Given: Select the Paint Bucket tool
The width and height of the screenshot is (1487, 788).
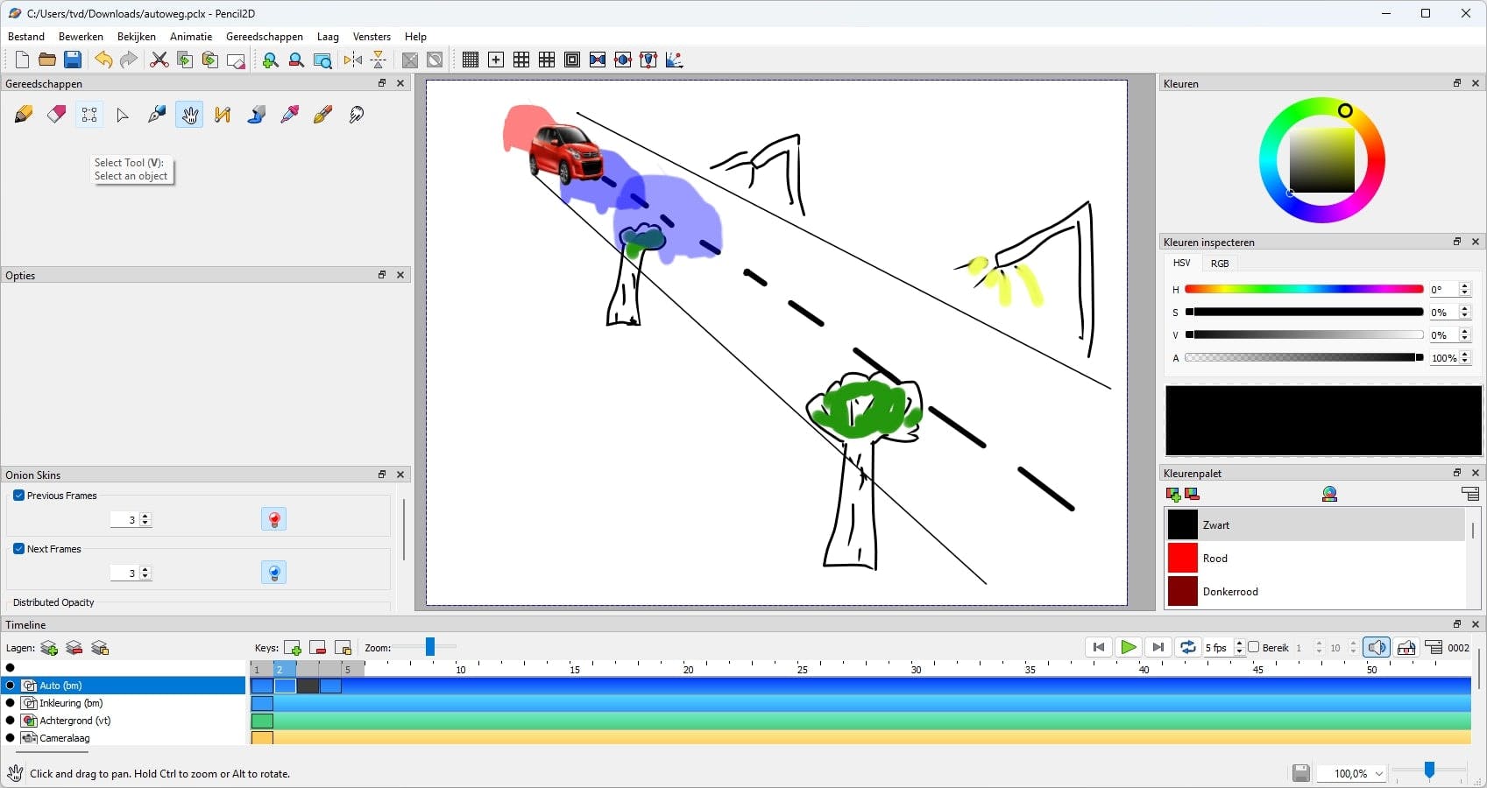Looking at the screenshot, I should point(256,115).
